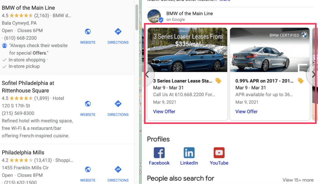
Task: Open the Facebook profile icon
Action: pos(159,153)
